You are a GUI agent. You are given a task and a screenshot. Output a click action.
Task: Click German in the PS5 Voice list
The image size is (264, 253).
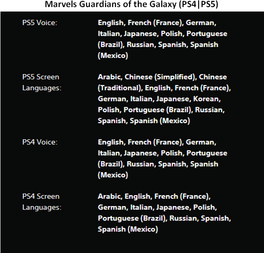[201, 23]
